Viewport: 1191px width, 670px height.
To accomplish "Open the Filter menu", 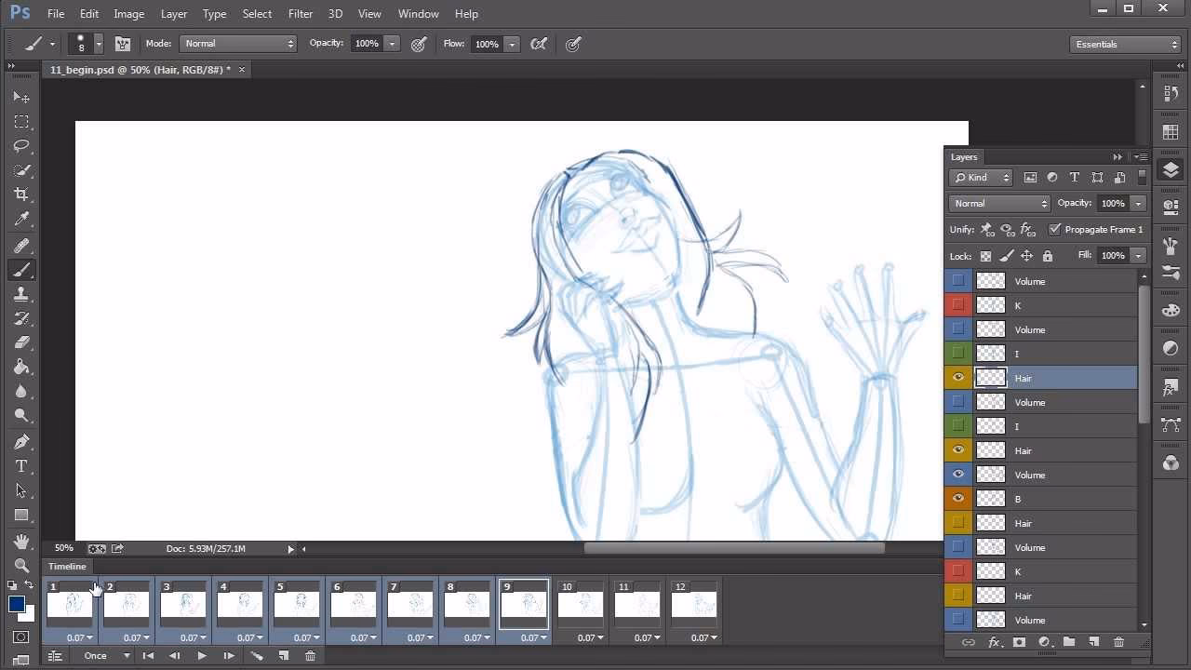I will (x=300, y=13).
